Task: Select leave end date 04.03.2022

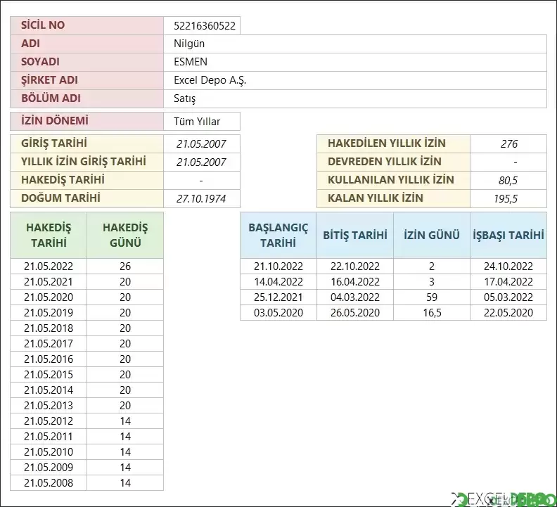Action: [x=355, y=297]
